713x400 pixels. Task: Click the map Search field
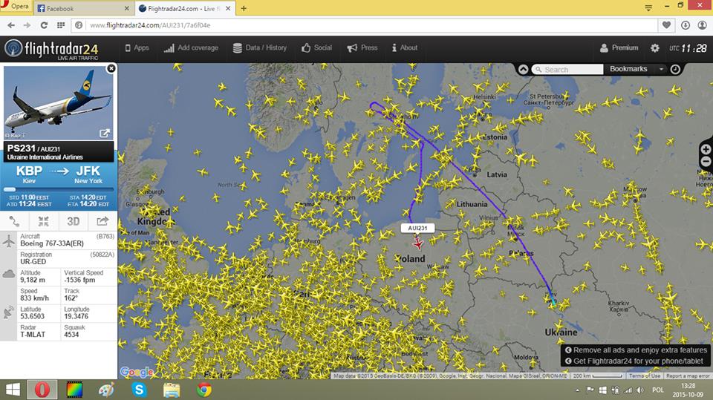tap(567, 69)
